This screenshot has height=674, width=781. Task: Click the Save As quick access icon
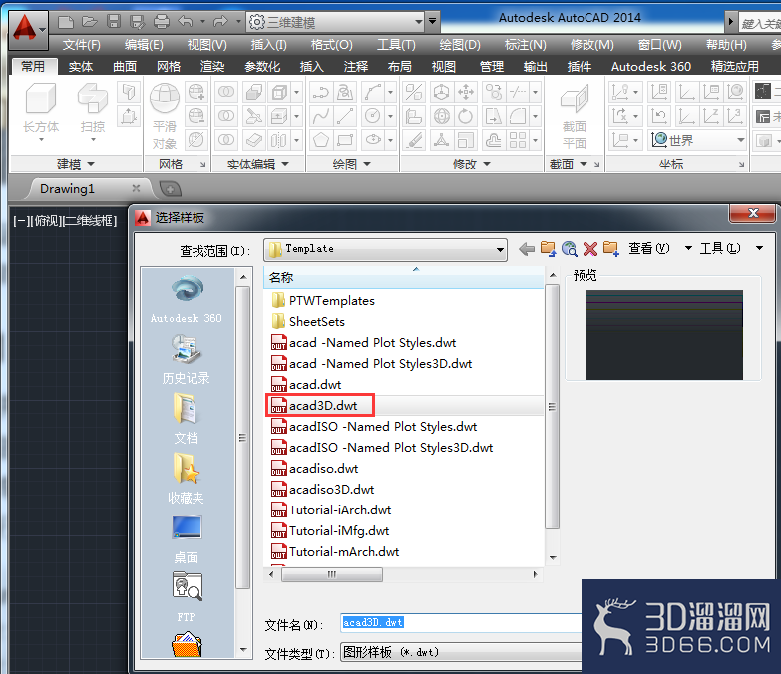pos(137,21)
